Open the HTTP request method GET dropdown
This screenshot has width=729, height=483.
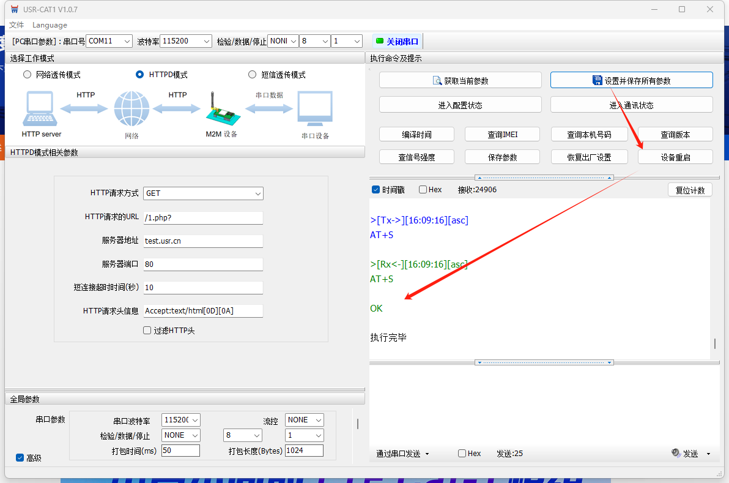tap(203, 193)
